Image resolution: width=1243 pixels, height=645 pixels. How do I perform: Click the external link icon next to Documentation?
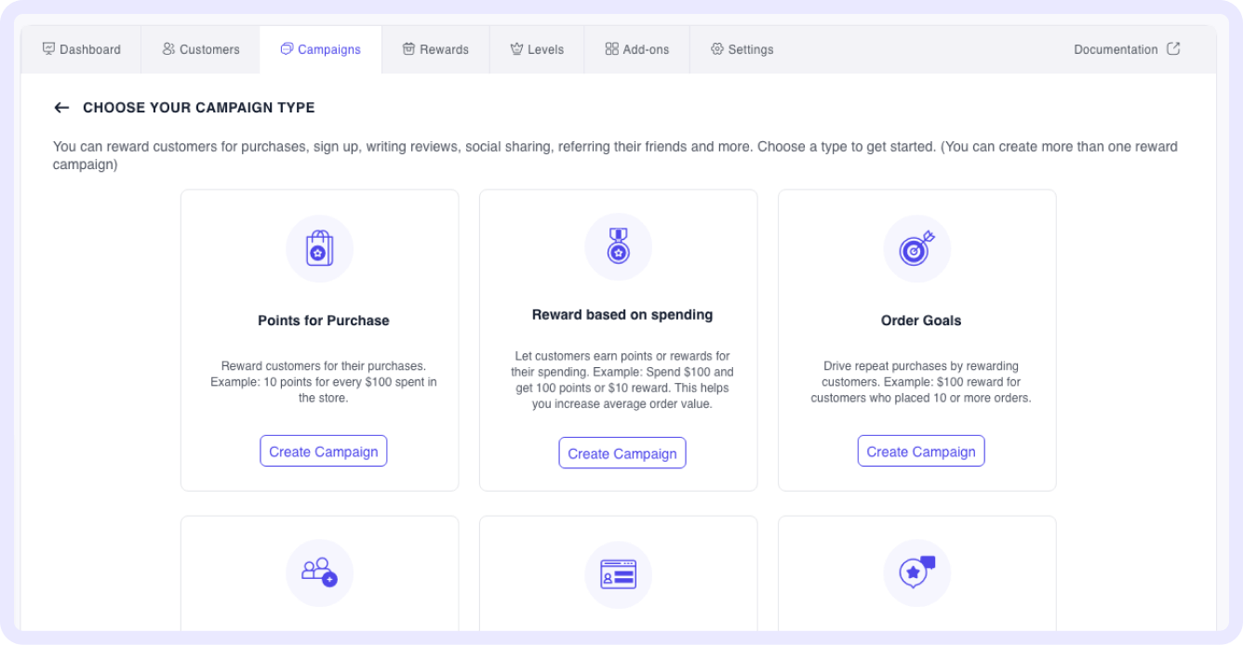[1173, 49]
